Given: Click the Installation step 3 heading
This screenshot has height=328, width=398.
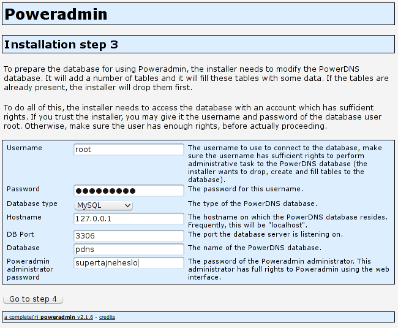Looking at the screenshot, I should click(x=61, y=45).
